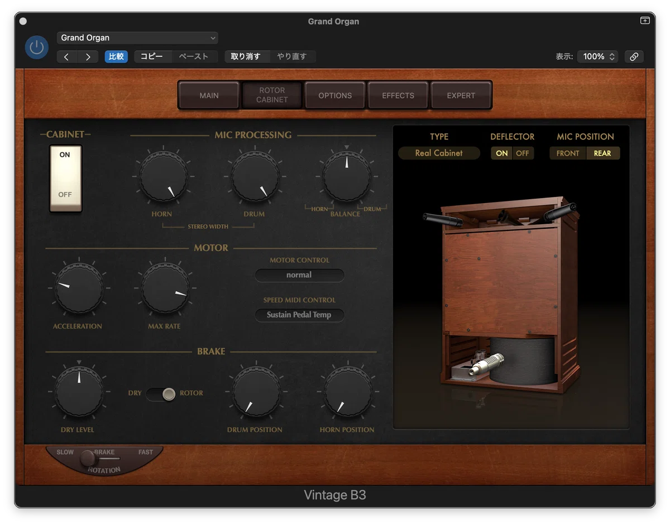Open the Real Cabinet type menu
Image resolution: width=670 pixels, height=525 pixels.
439,153
